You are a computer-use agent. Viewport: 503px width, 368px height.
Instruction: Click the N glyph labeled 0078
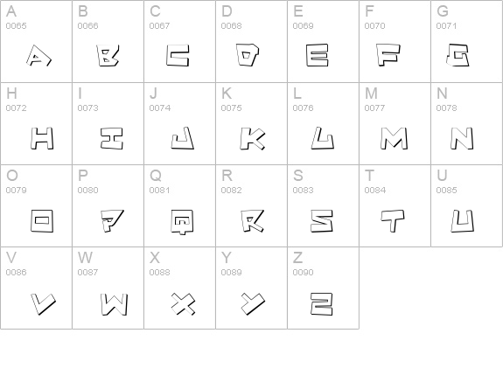[x=462, y=138]
